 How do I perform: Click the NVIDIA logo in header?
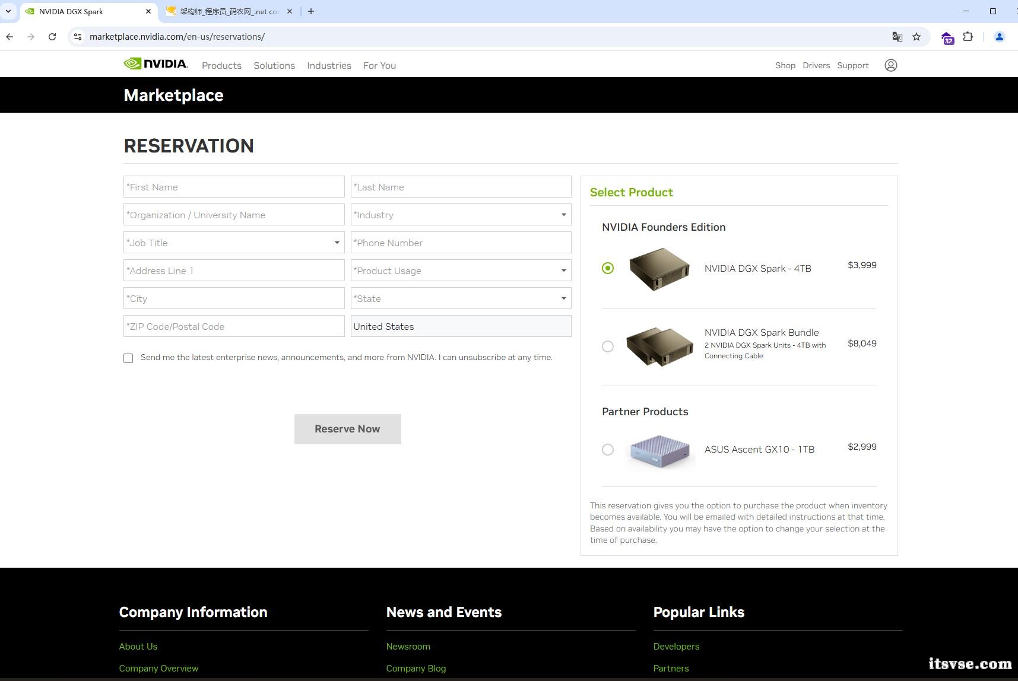click(x=156, y=64)
